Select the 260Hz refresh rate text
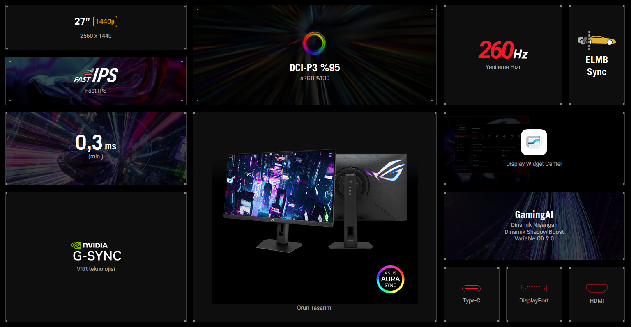Image resolution: width=631 pixels, height=327 pixels. coord(503,50)
